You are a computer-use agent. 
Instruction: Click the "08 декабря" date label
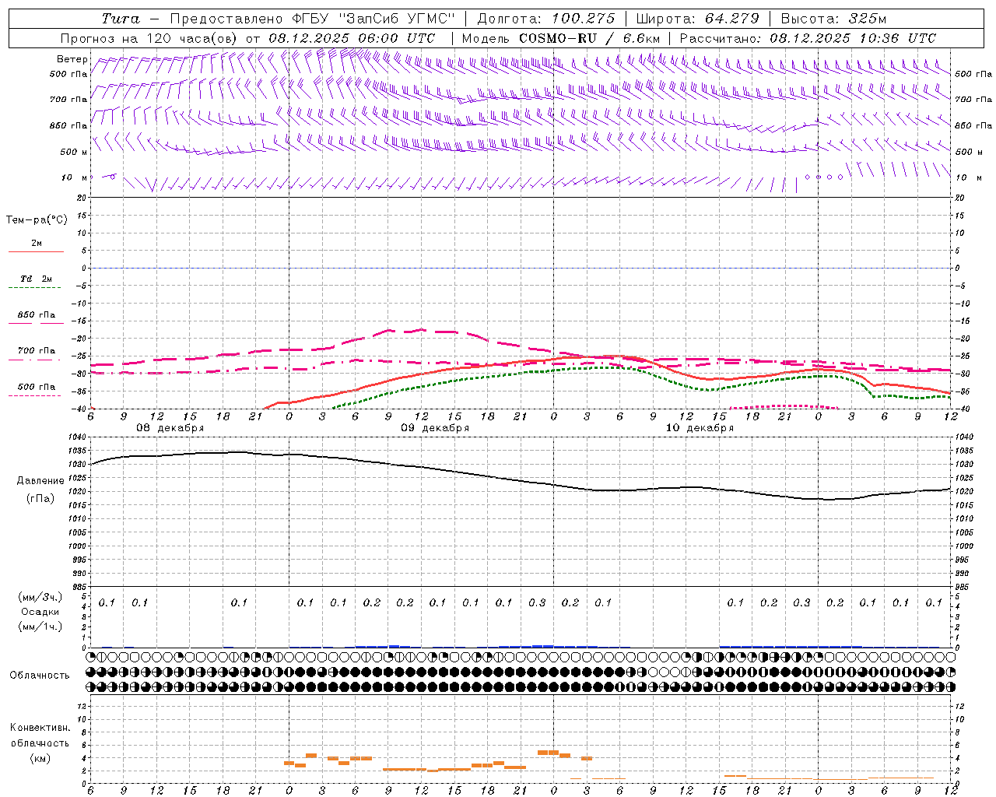[x=170, y=428]
